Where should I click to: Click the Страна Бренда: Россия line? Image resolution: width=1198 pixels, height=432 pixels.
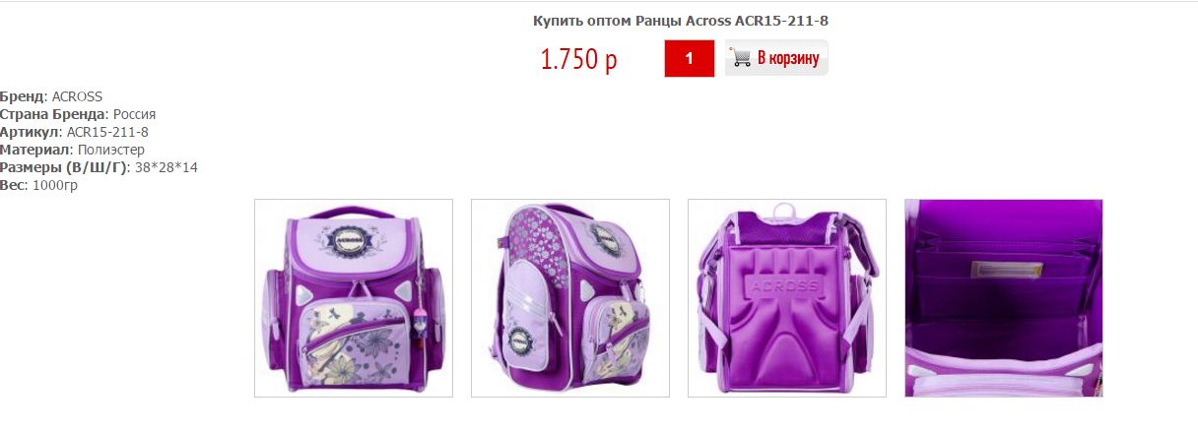click(78, 114)
